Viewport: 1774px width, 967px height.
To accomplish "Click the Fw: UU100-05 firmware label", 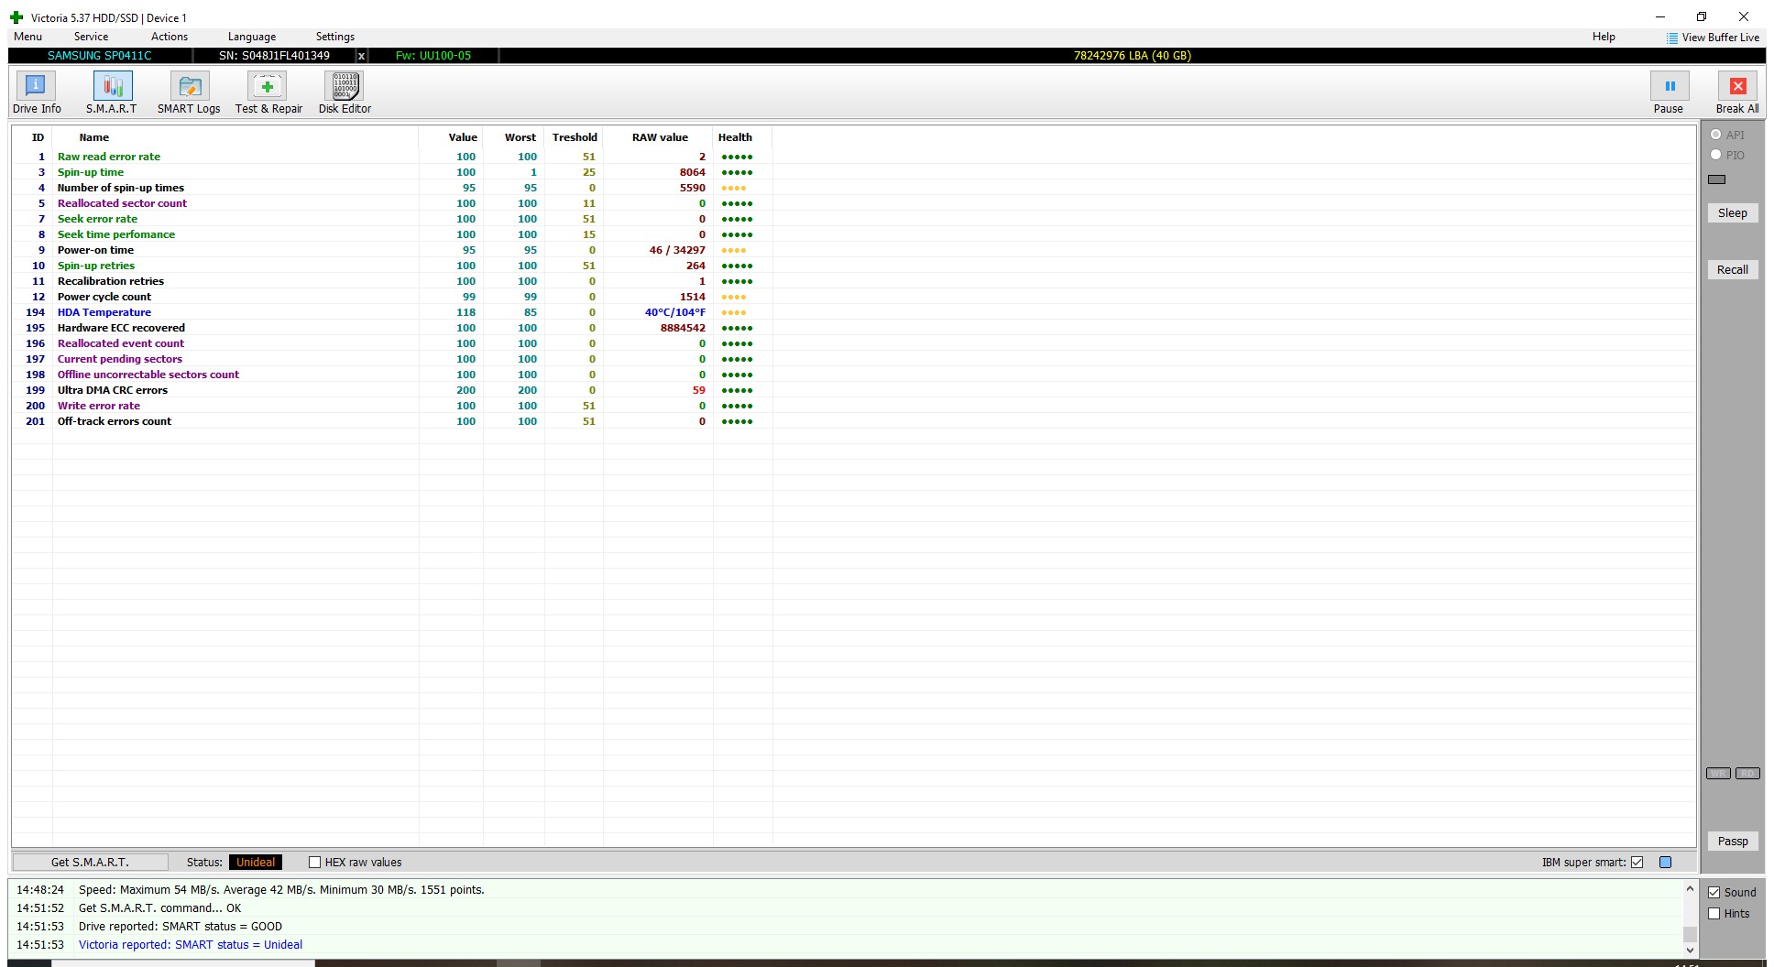I will point(433,56).
